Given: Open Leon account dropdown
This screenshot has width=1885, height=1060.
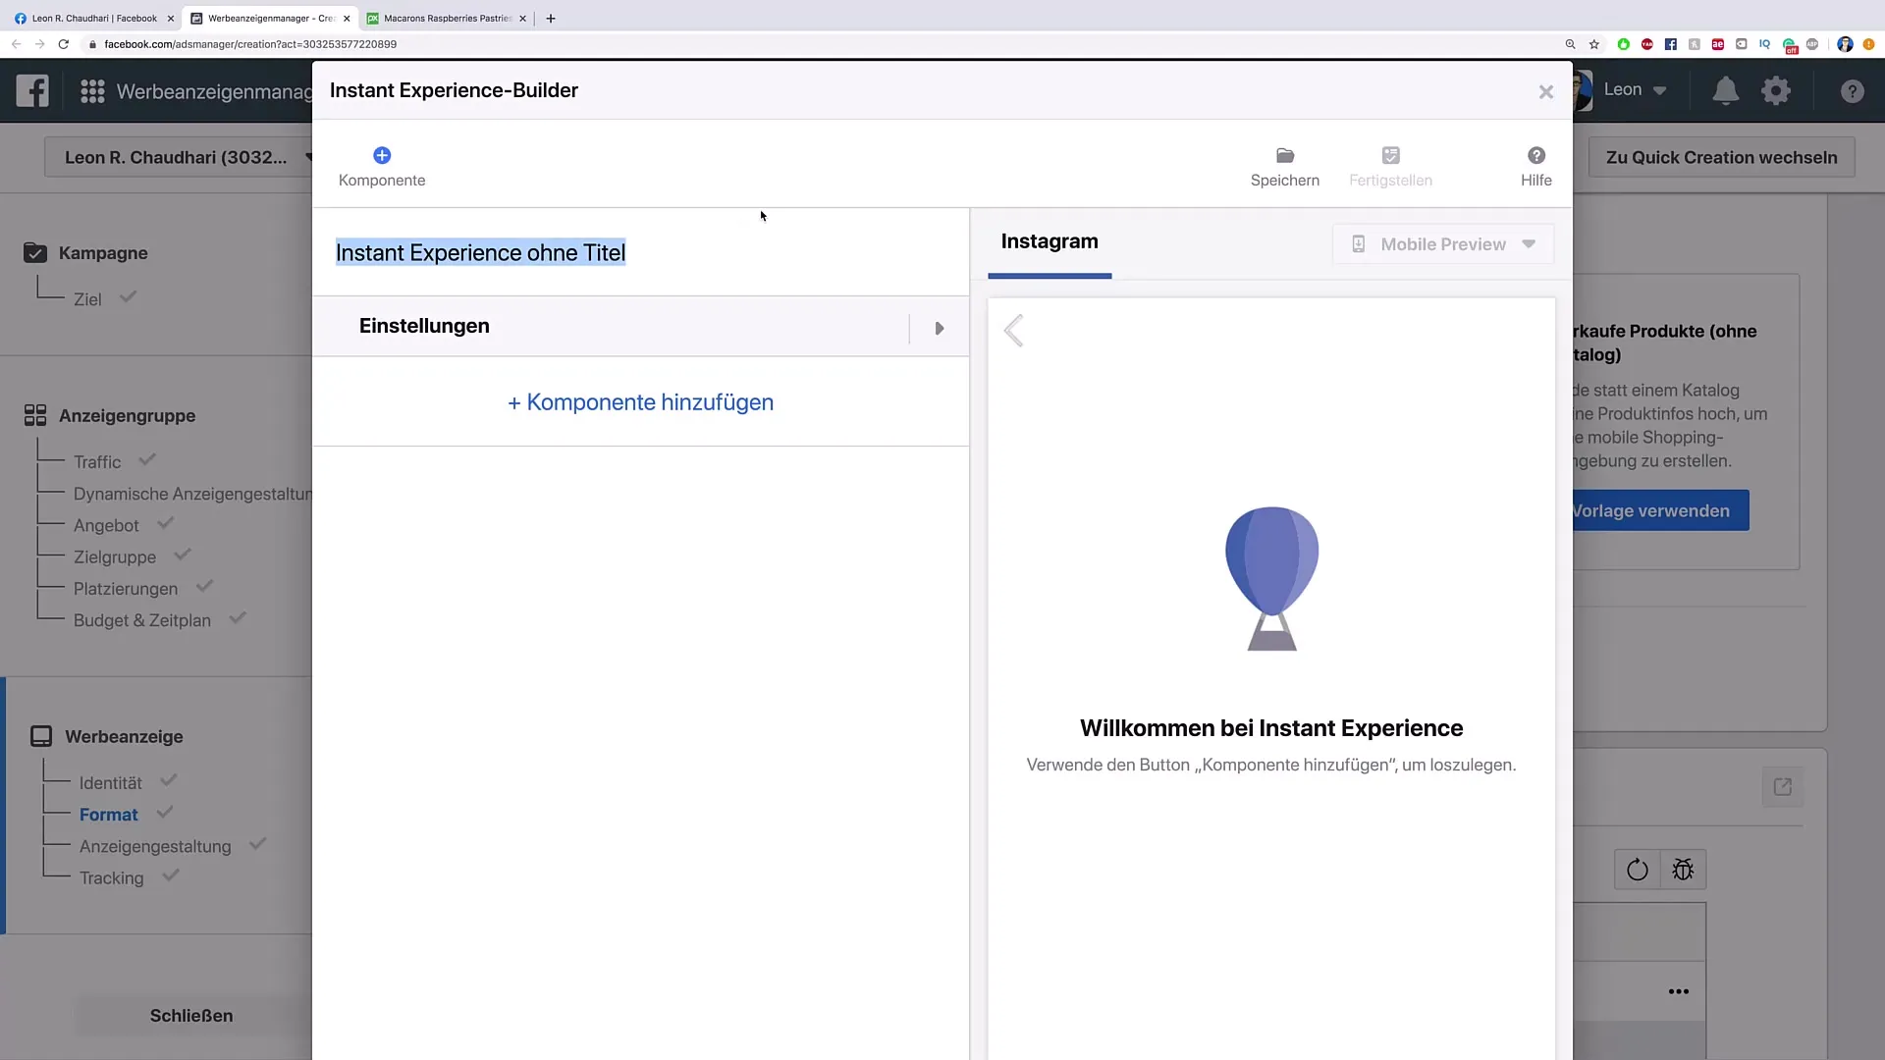Looking at the screenshot, I should (1635, 90).
